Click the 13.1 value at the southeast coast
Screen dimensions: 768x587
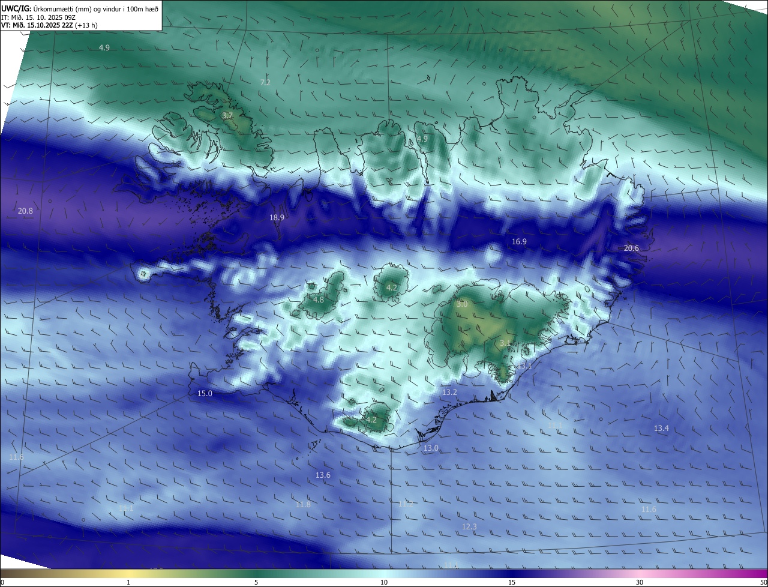click(x=526, y=366)
